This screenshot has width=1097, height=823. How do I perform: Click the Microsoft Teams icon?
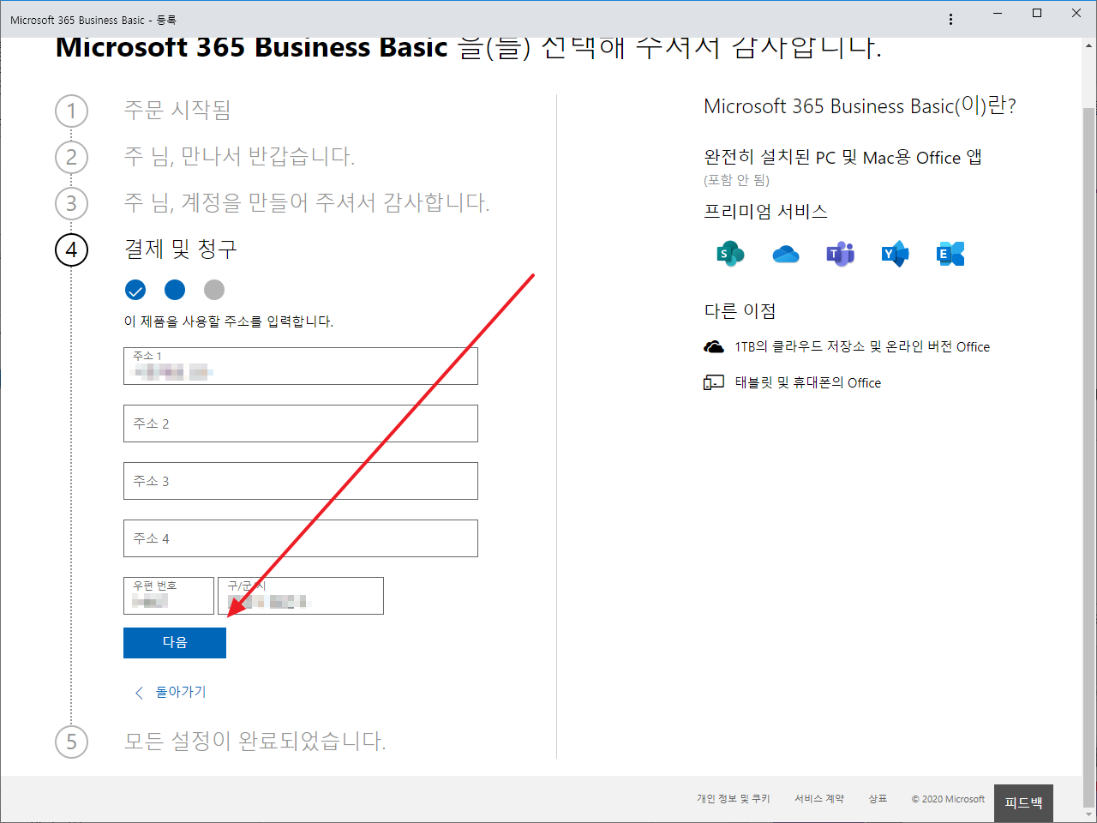pyautogui.click(x=840, y=254)
